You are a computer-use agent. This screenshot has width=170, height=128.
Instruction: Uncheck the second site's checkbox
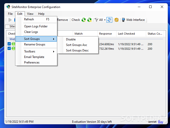click(9, 48)
